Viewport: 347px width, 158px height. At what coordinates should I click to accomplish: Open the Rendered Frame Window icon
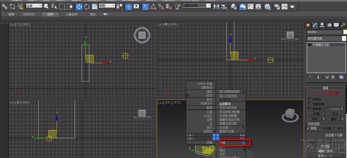284,7
